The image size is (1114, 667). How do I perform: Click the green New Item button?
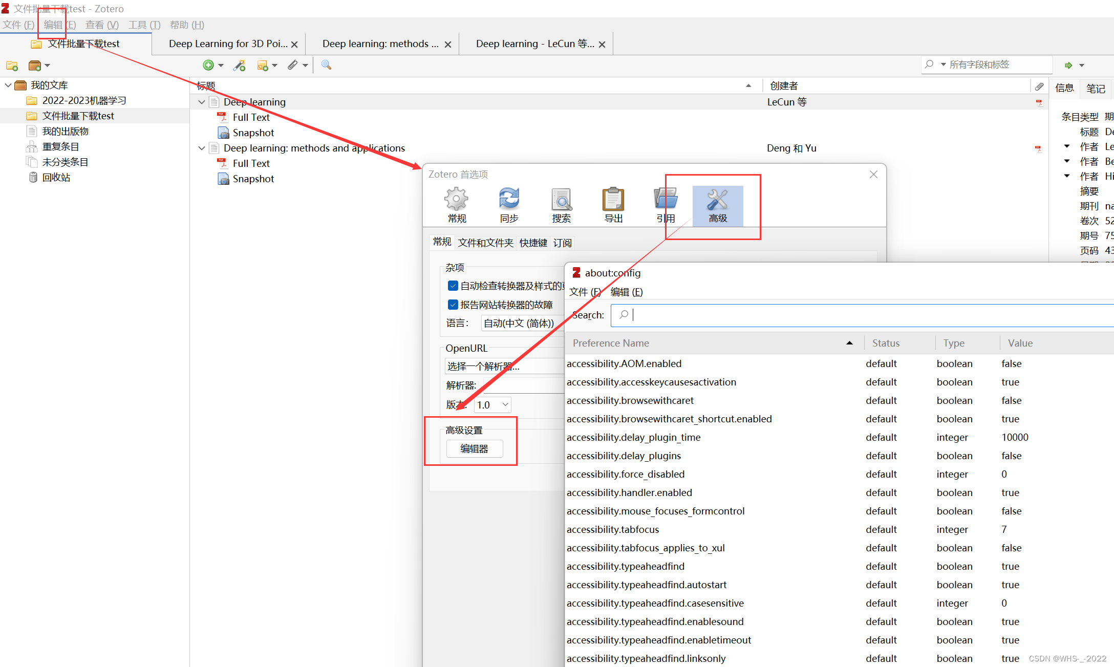pyautogui.click(x=208, y=65)
